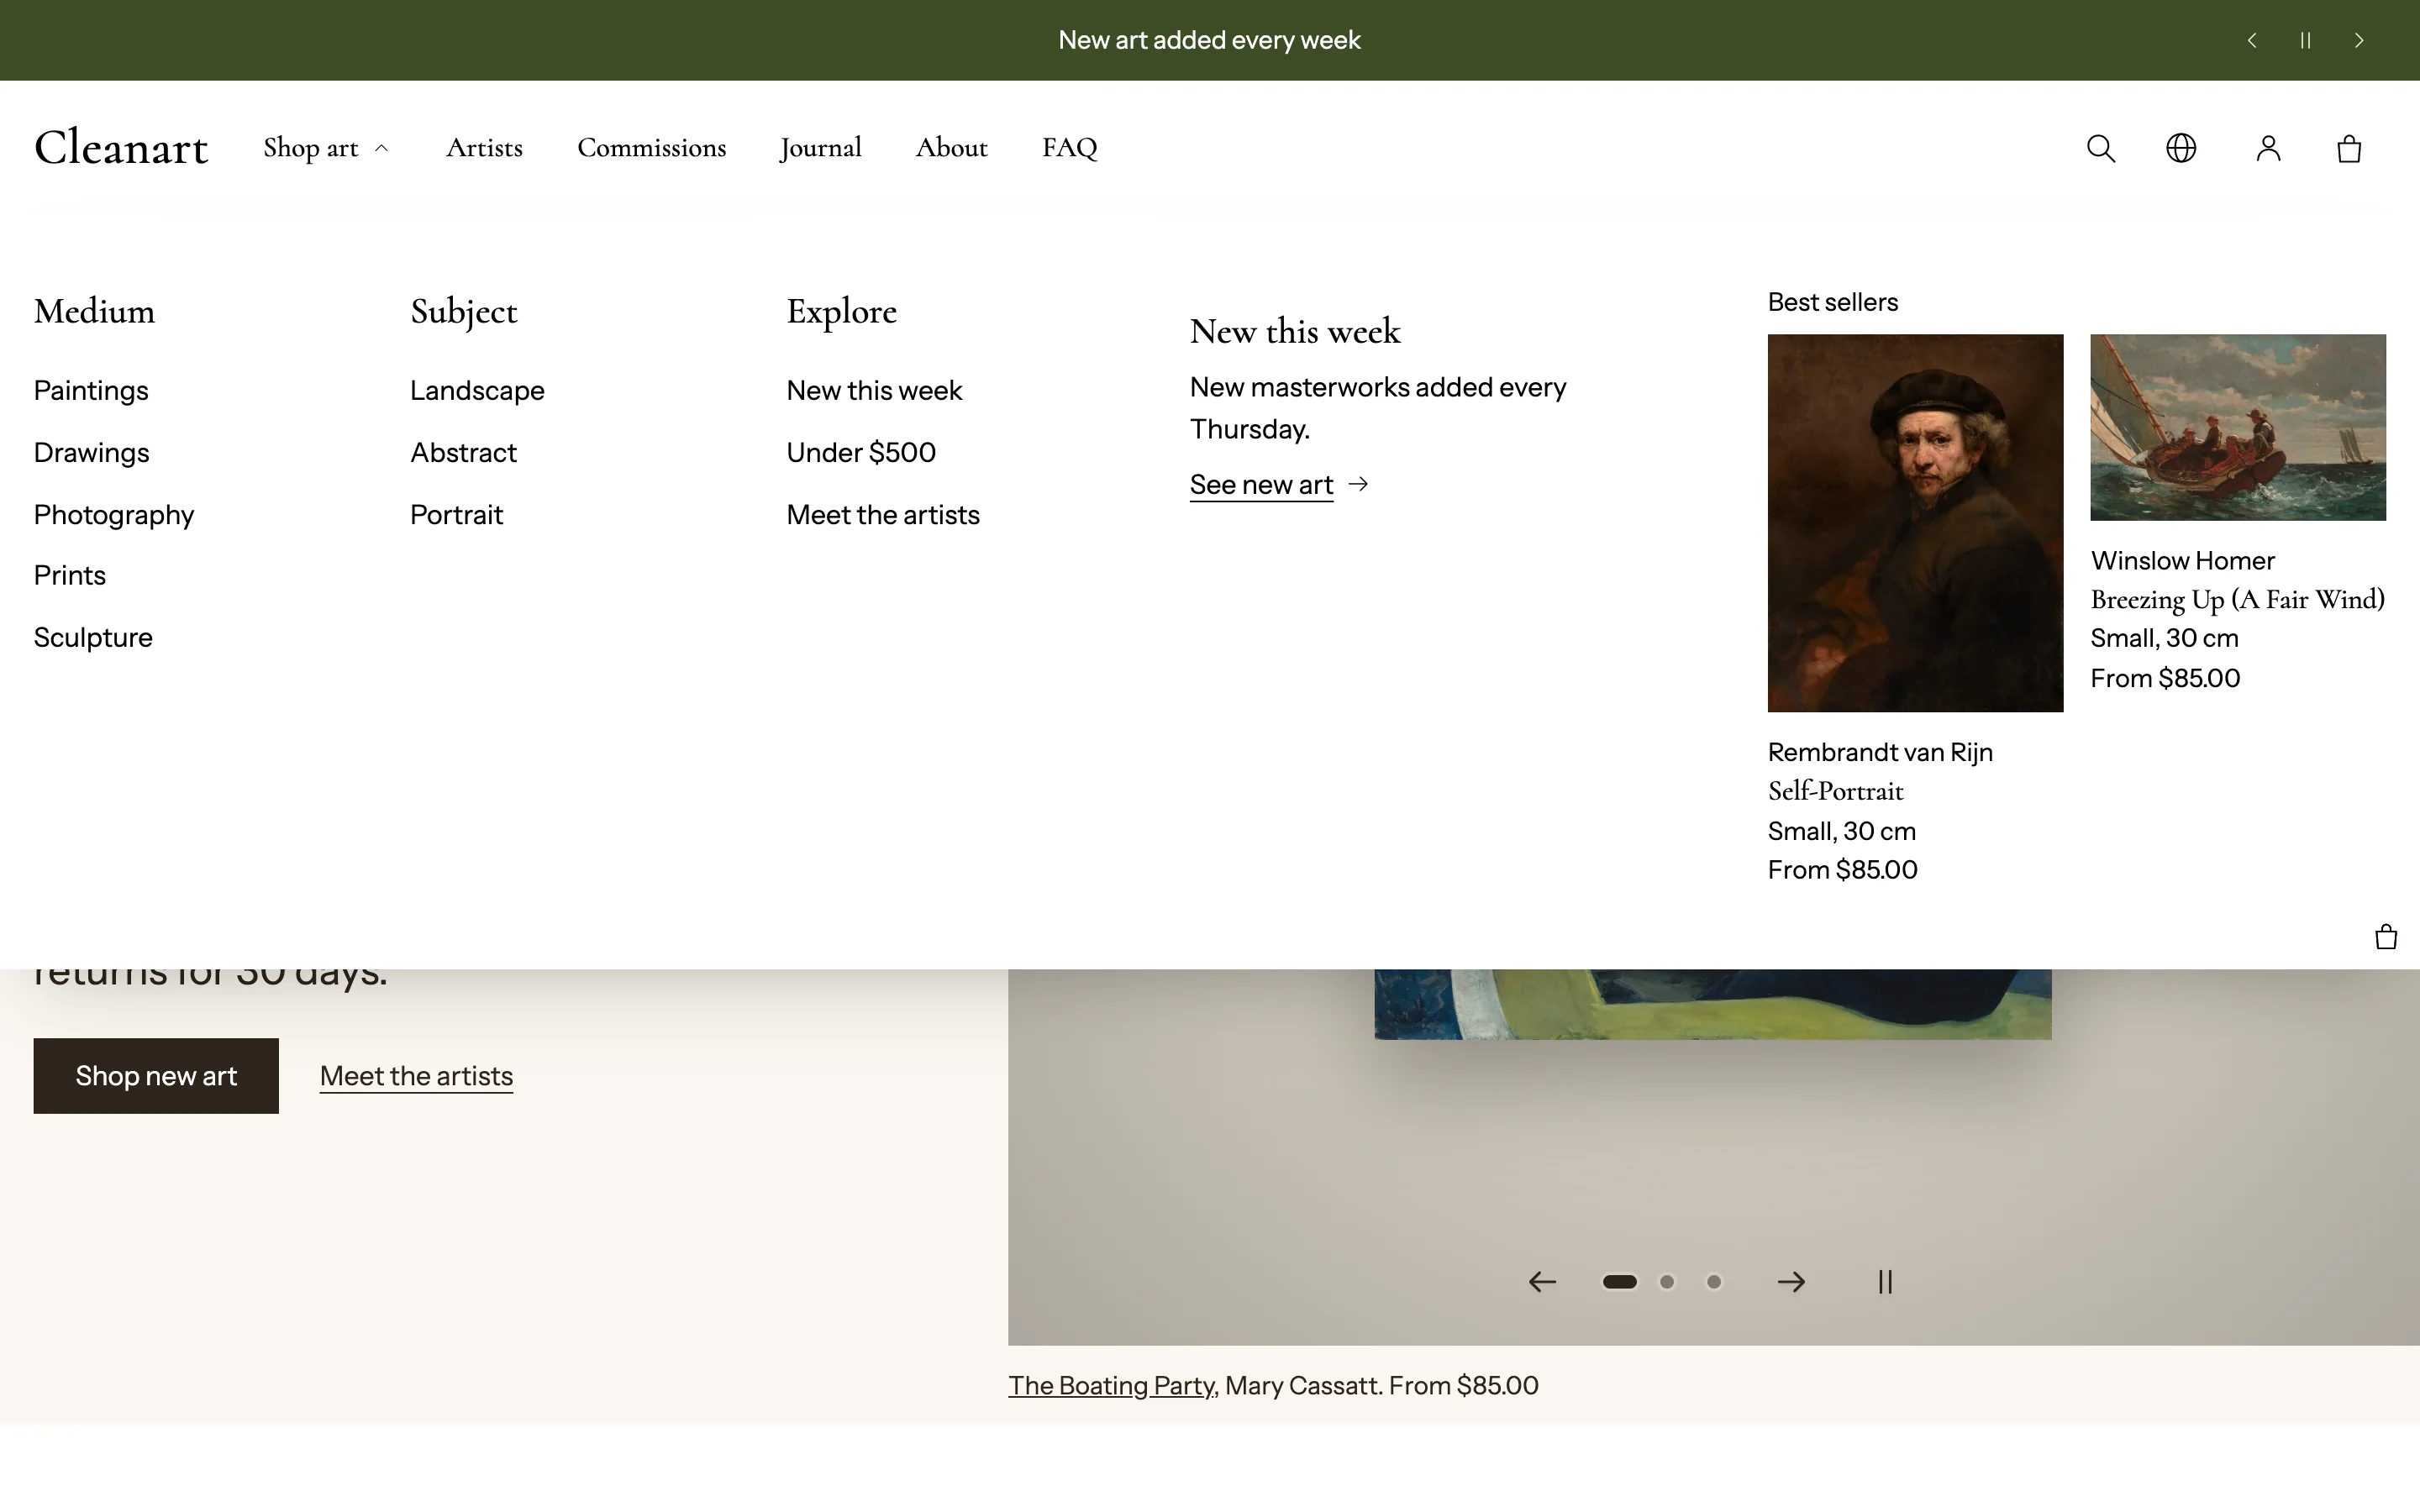Show previous slide in hero slideshow
The image size is (2420, 1512).
[x=1542, y=1282]
